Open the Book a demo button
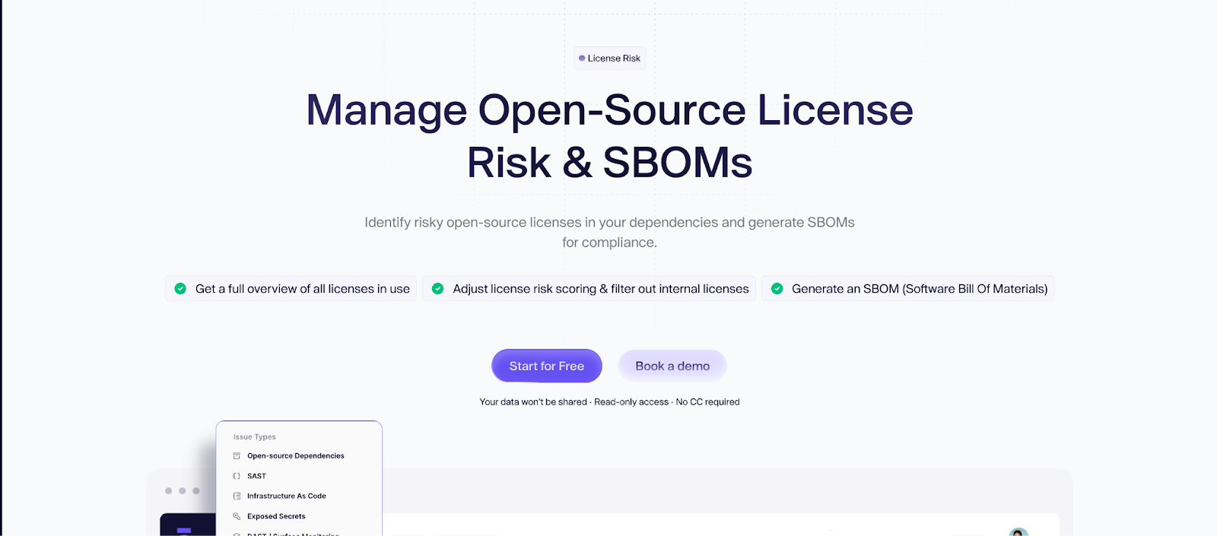This screenshot has width=1217, height=536. [x=672, y=366]
